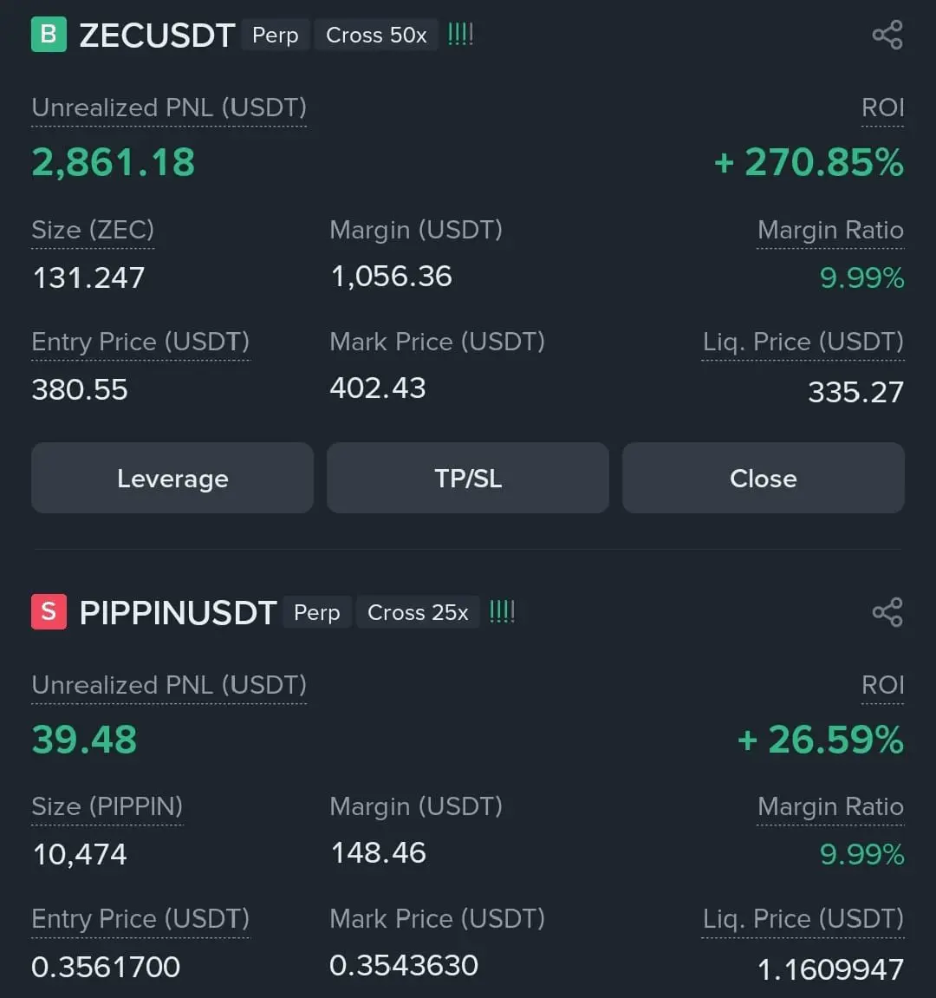Screen dimensions: 936x998
Task: Close the ZECUSDT position
Action: coord(763,478)
